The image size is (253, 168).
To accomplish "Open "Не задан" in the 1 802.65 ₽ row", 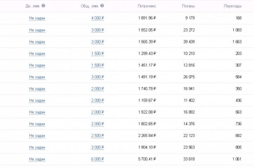I will tap(37, 124).
